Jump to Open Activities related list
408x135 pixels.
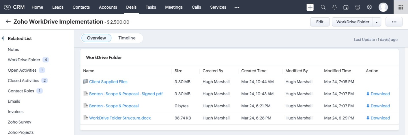22,70
